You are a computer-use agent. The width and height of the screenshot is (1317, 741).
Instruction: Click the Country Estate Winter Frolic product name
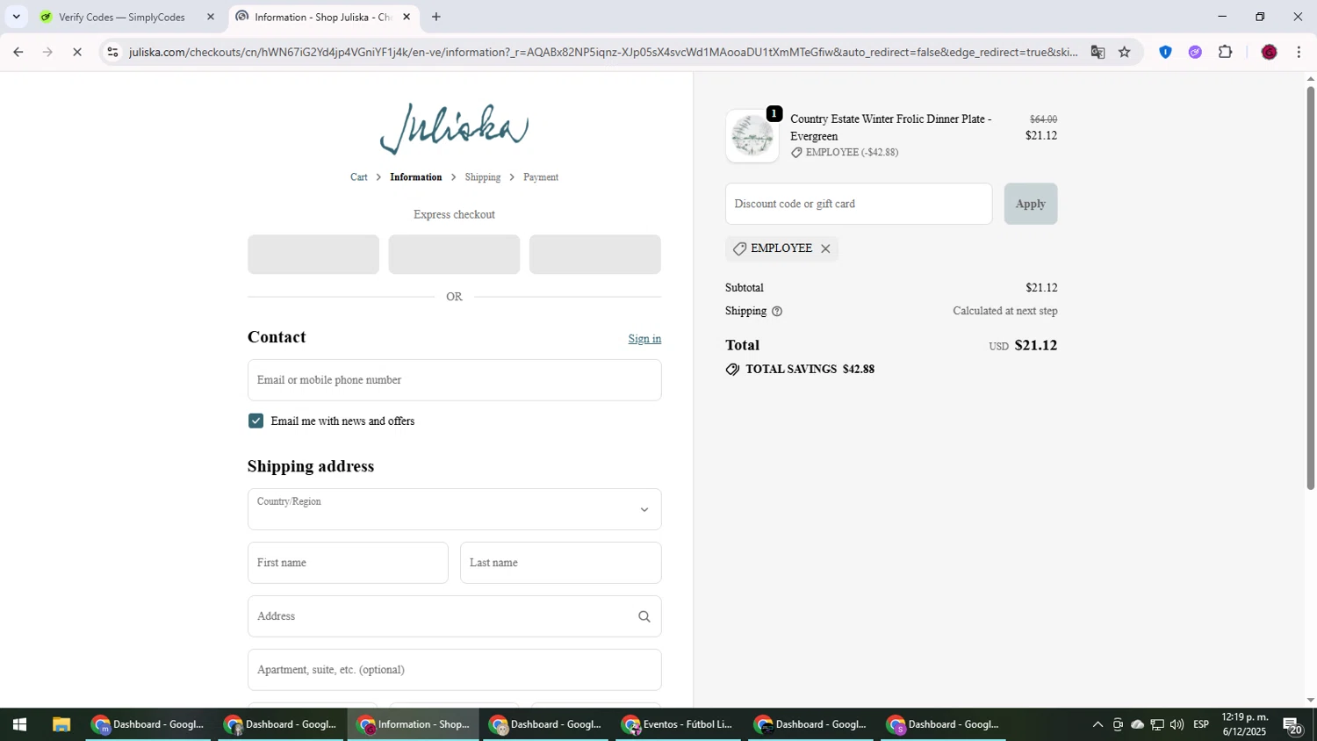[890, 127]
